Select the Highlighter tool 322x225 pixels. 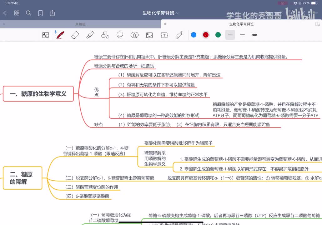90,35
